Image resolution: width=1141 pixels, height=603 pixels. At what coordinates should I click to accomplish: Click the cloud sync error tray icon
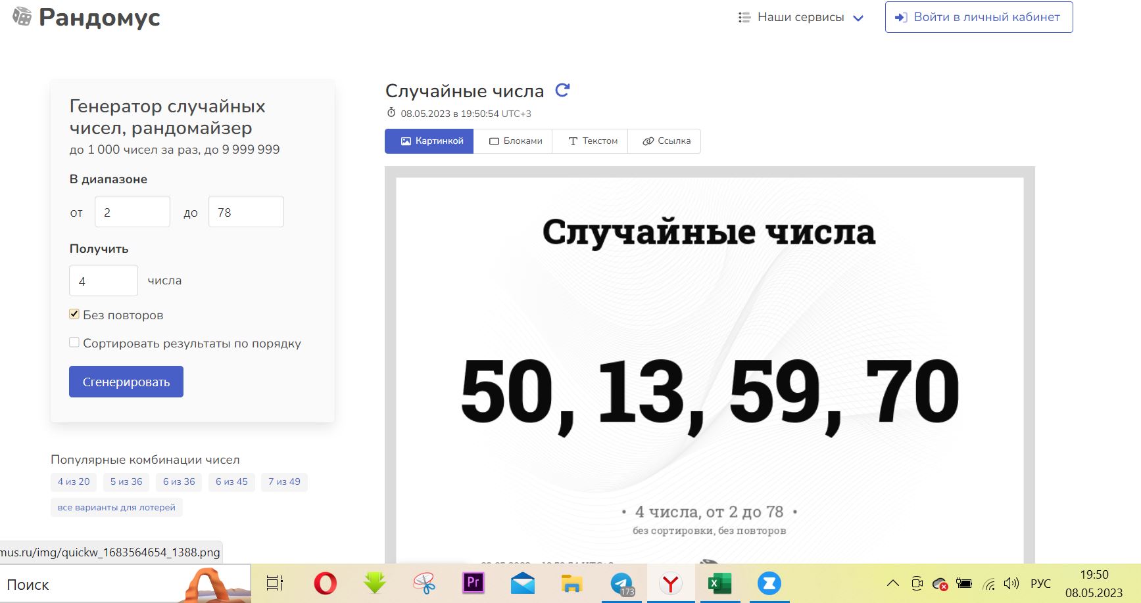[x=940, y=583]
